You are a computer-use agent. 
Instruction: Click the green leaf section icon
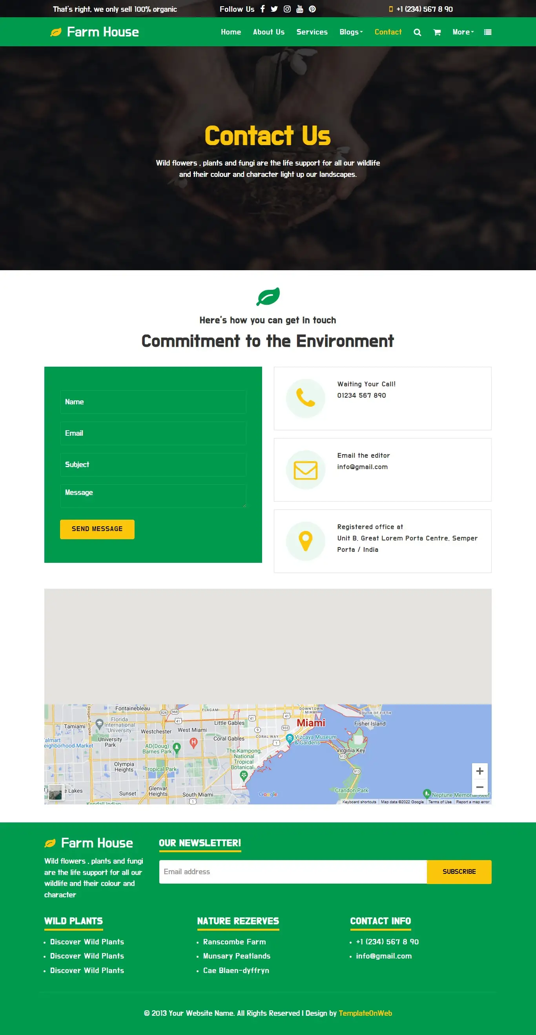pos(268,296)
